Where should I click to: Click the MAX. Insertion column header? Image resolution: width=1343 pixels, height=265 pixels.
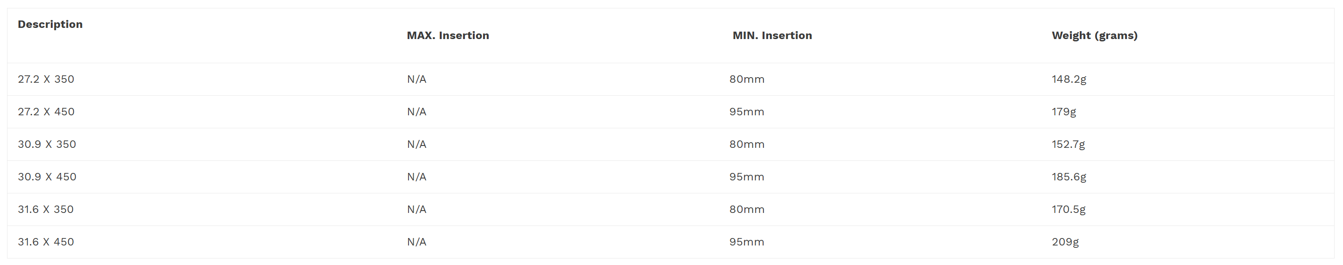(x=448, y=35)
